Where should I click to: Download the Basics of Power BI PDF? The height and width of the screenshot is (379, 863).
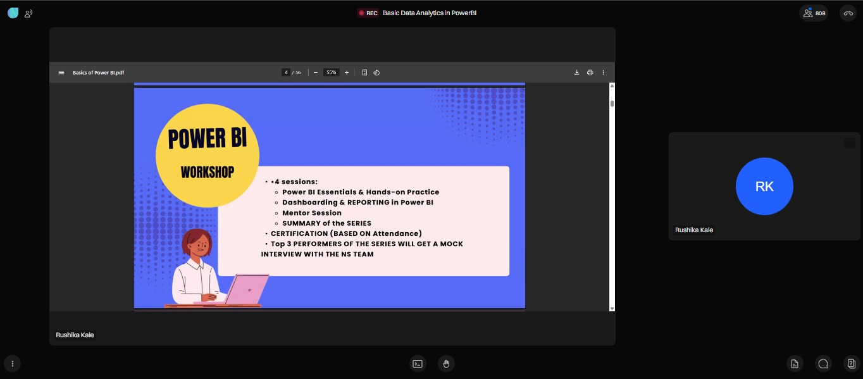point(576,73)
